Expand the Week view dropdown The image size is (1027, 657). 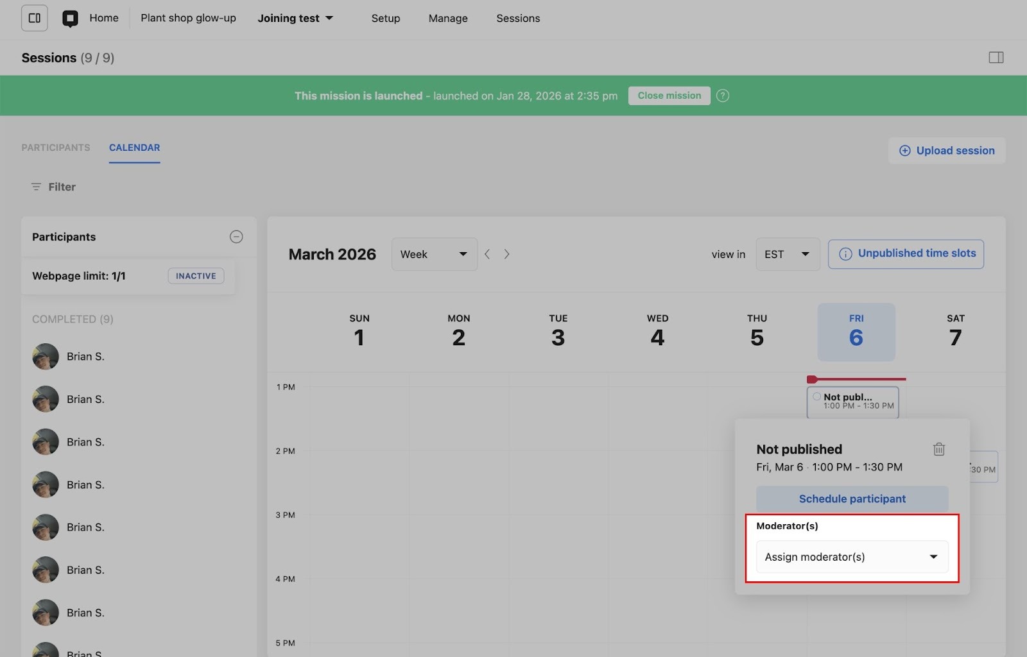pos(434,254)
